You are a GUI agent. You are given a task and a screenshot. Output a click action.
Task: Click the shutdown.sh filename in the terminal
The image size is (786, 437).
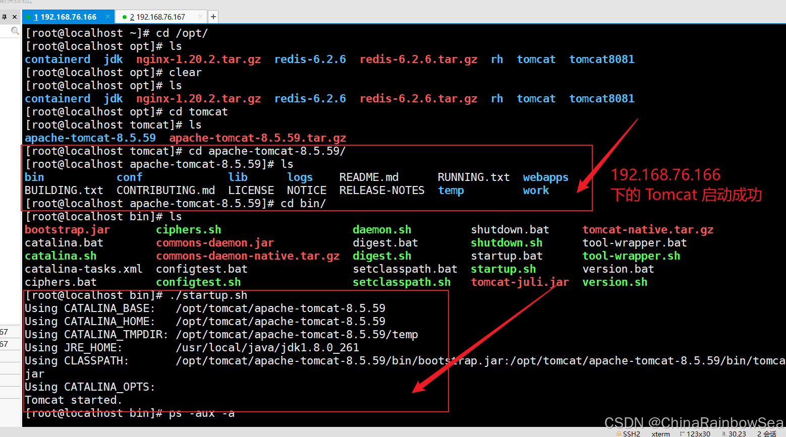click(506, 242)
